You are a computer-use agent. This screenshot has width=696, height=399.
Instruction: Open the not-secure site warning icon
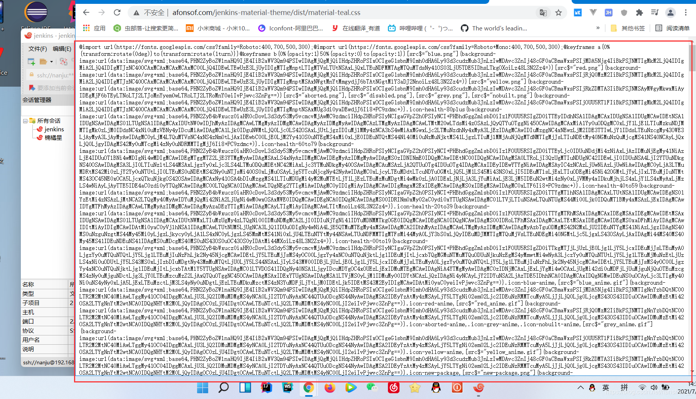pyautogui.click(x=136, y=13)
